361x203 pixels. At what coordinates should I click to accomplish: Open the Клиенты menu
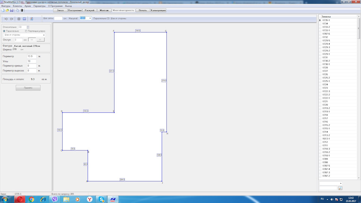click(18, 6)
